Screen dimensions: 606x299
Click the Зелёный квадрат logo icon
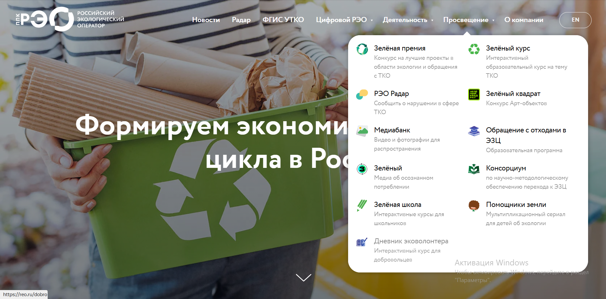(474, 95)
